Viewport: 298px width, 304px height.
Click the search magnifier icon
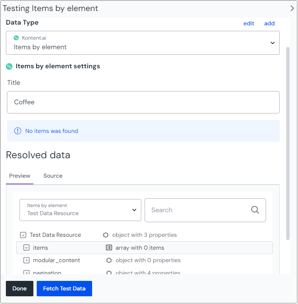click(255, 210)
